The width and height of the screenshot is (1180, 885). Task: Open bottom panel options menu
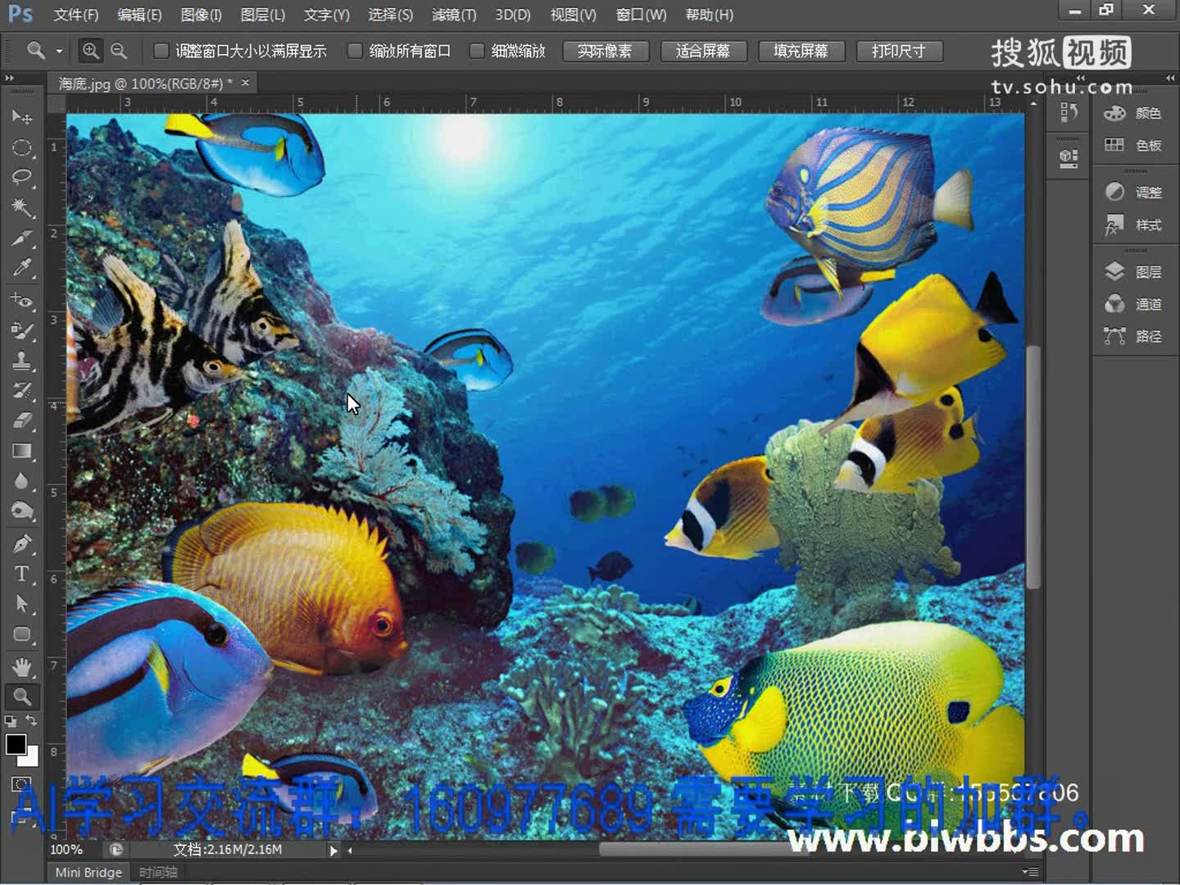pos(1031,872)
